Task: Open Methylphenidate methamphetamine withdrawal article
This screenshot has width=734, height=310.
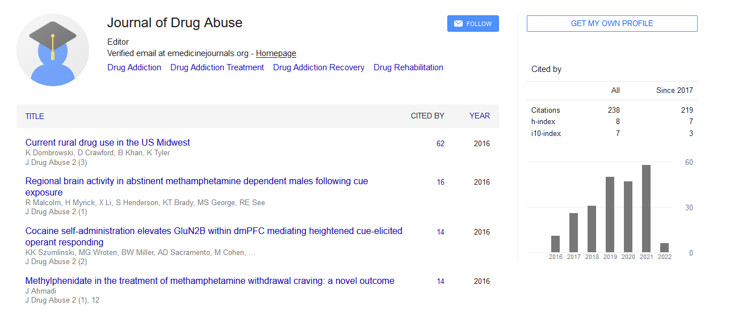Action: 209,281
